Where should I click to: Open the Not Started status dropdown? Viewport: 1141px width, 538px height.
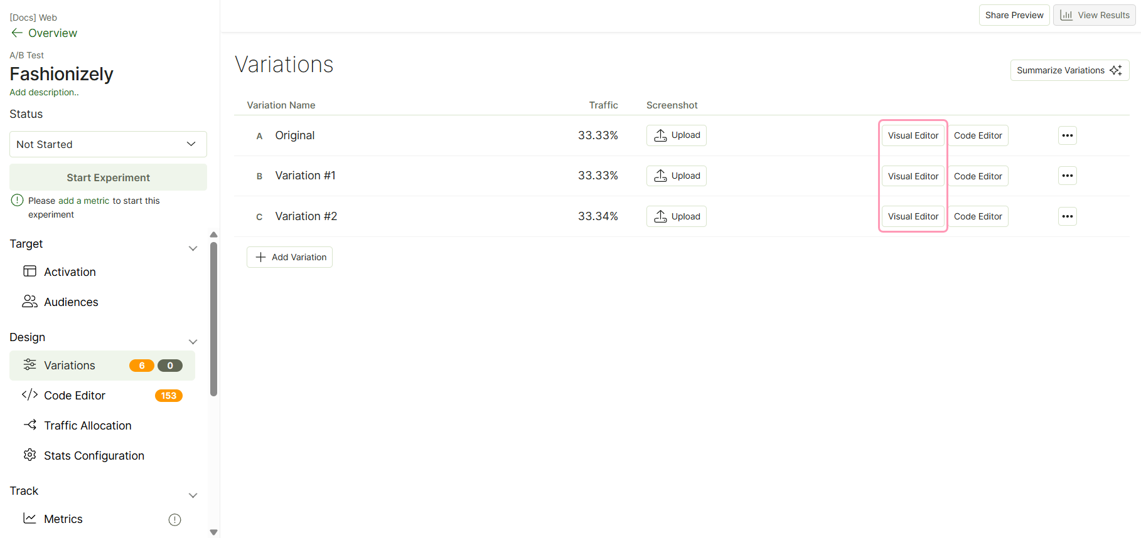click(x=108, y=144)
